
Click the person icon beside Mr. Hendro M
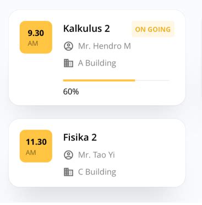coord(68,46)
